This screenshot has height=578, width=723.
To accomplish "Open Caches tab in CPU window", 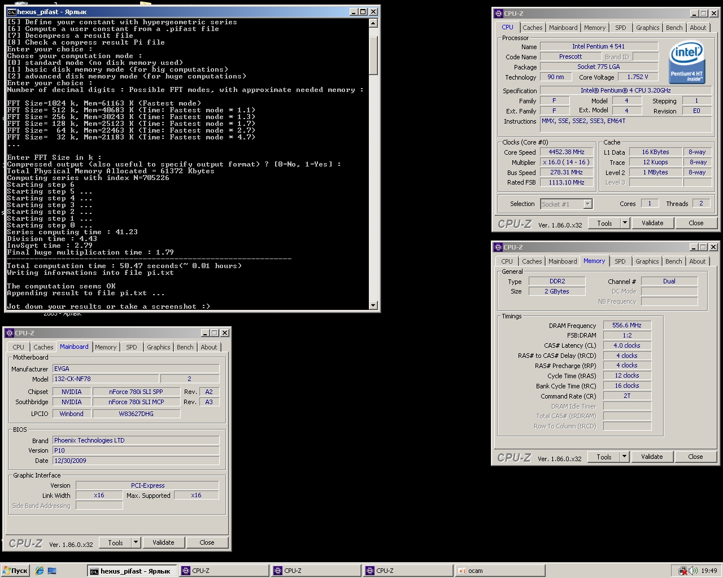I will pyautogui.click(x=532, y=28).
